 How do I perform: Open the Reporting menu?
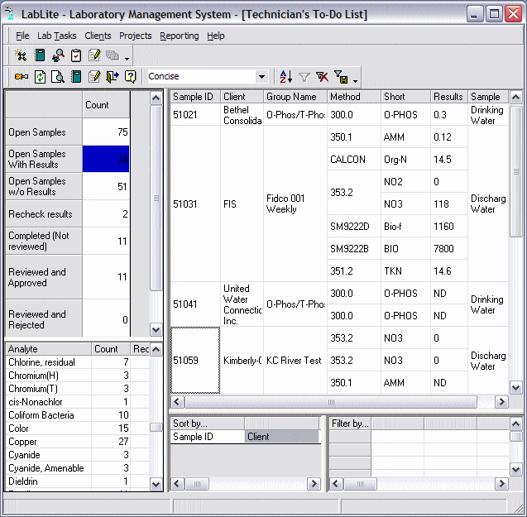(x=180, y=36)
